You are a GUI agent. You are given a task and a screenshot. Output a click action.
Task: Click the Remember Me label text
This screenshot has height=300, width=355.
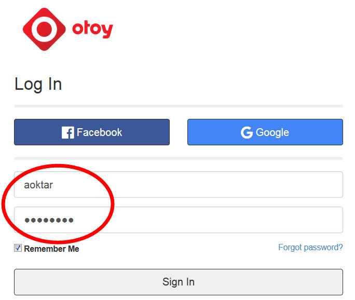51,249
